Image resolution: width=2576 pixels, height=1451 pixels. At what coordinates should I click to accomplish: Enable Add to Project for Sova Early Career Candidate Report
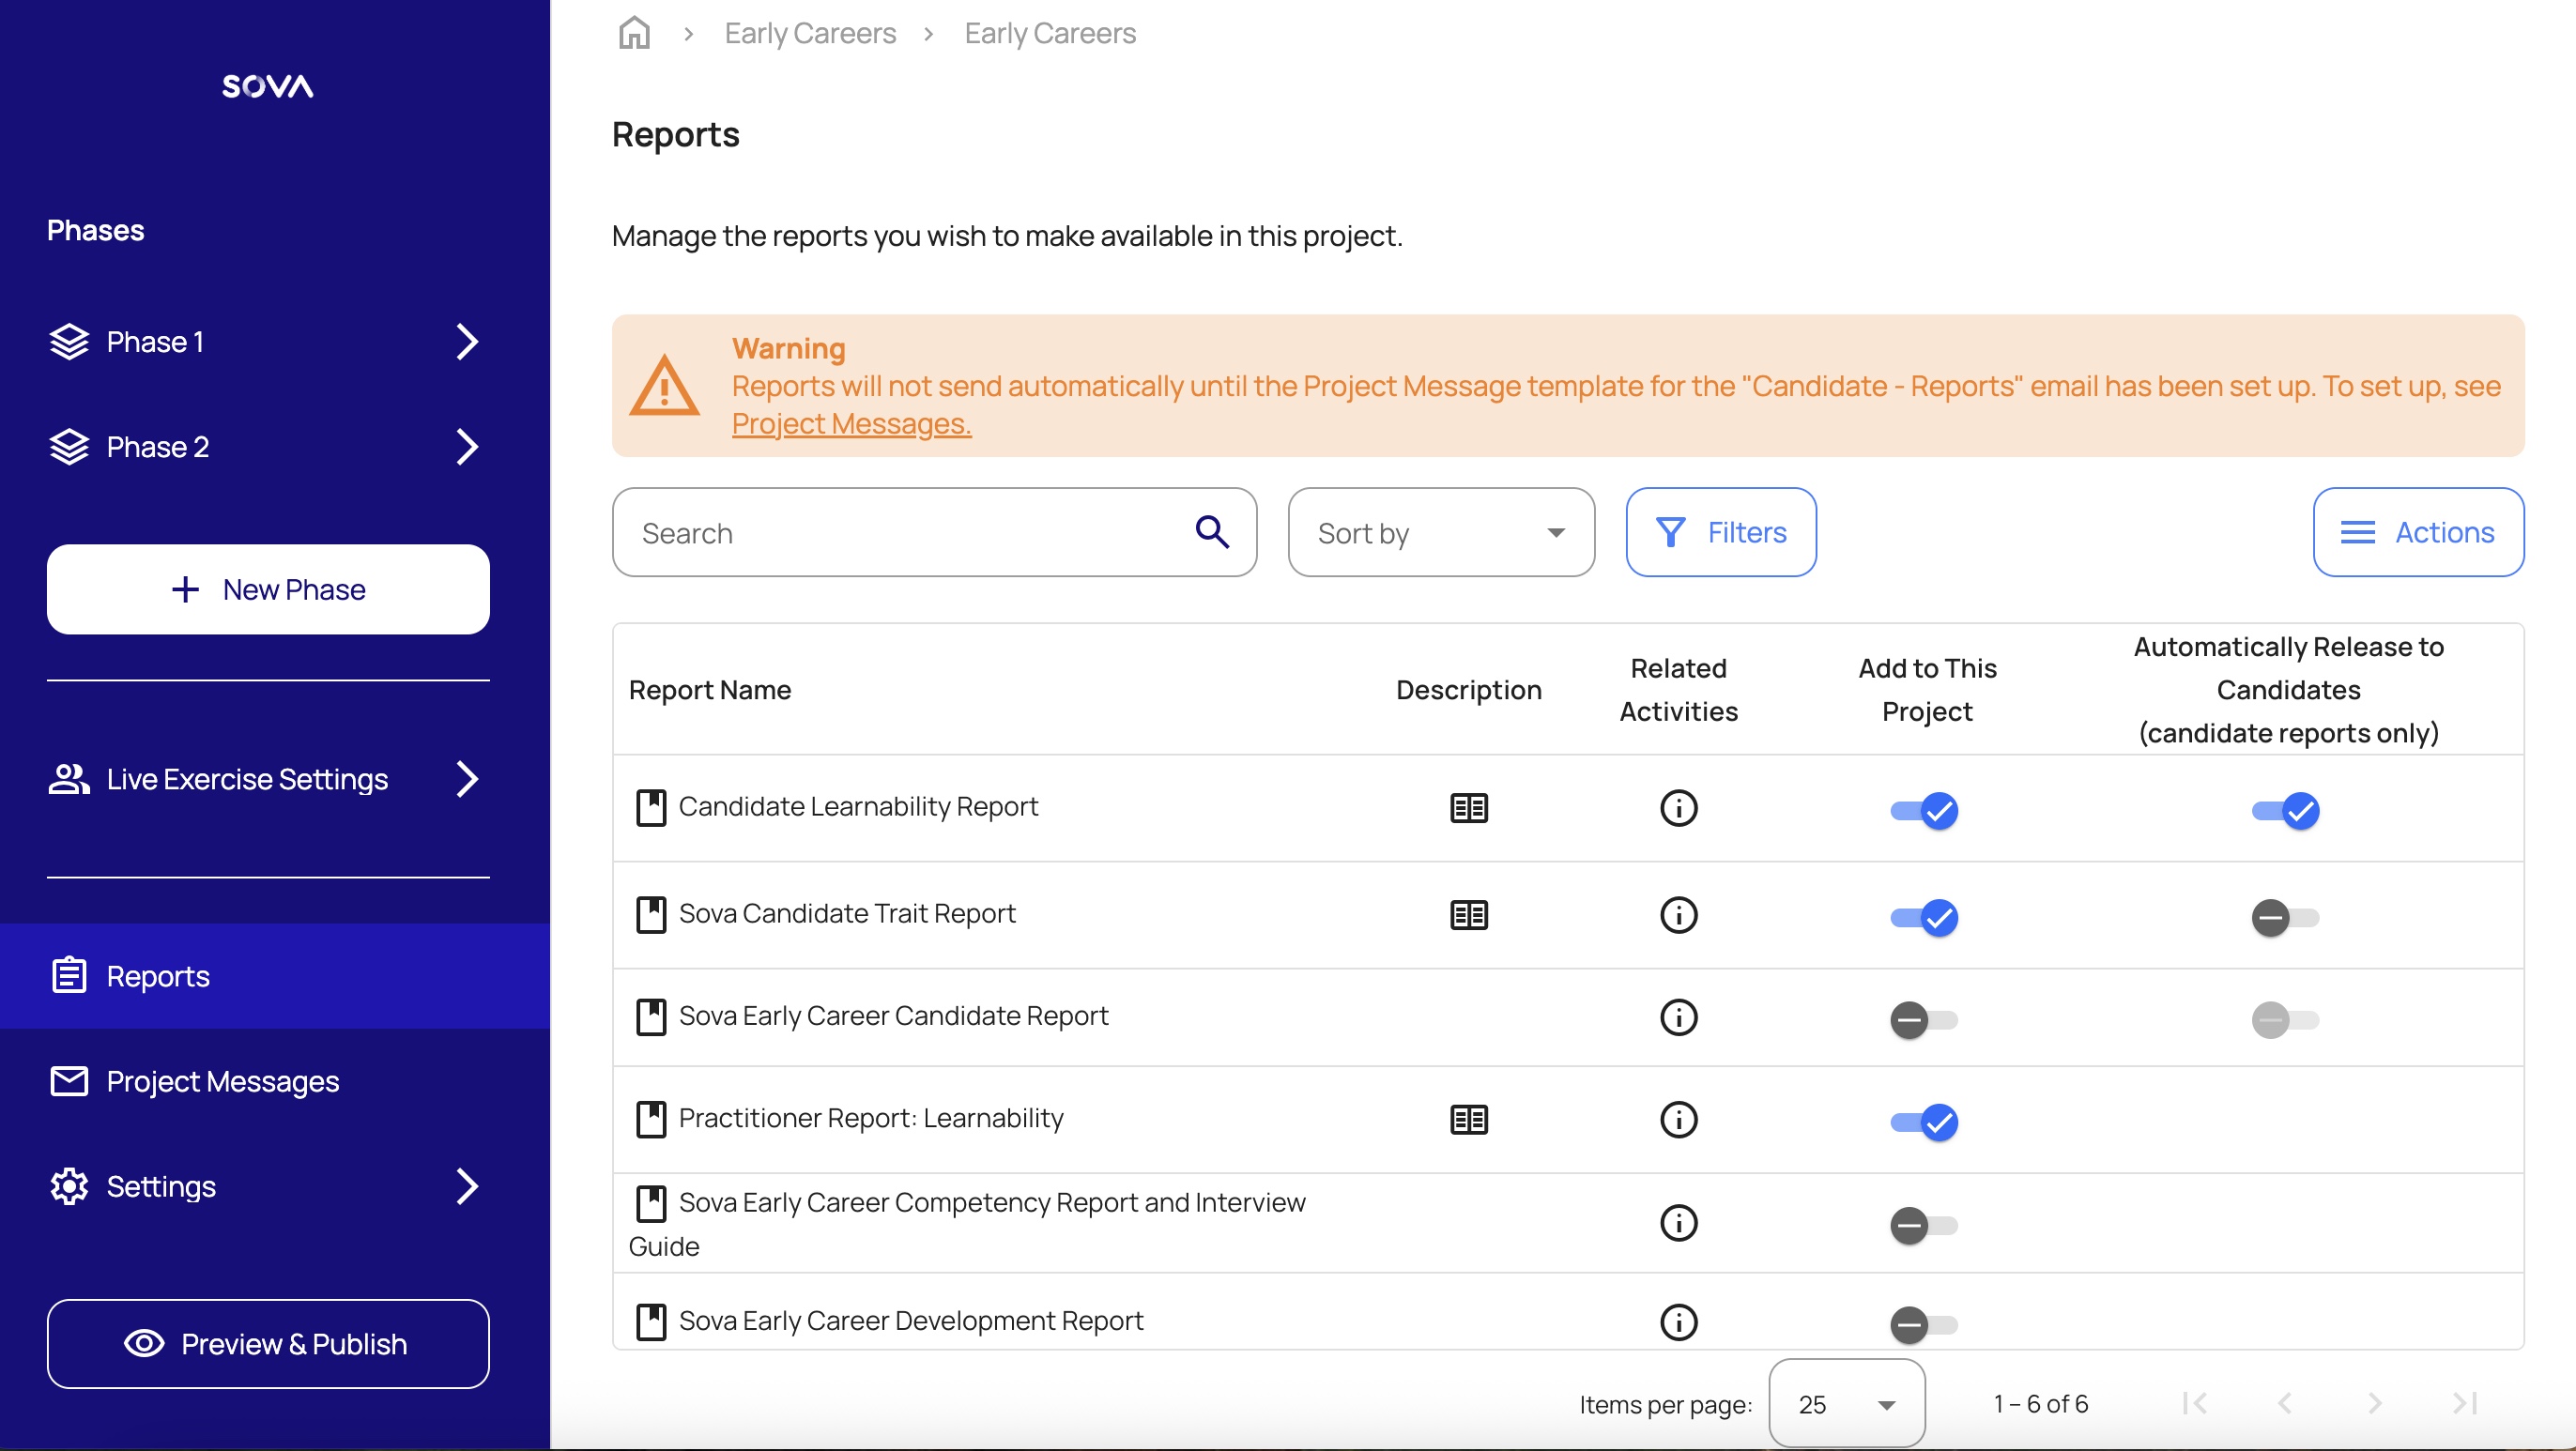point(1923,1021)
